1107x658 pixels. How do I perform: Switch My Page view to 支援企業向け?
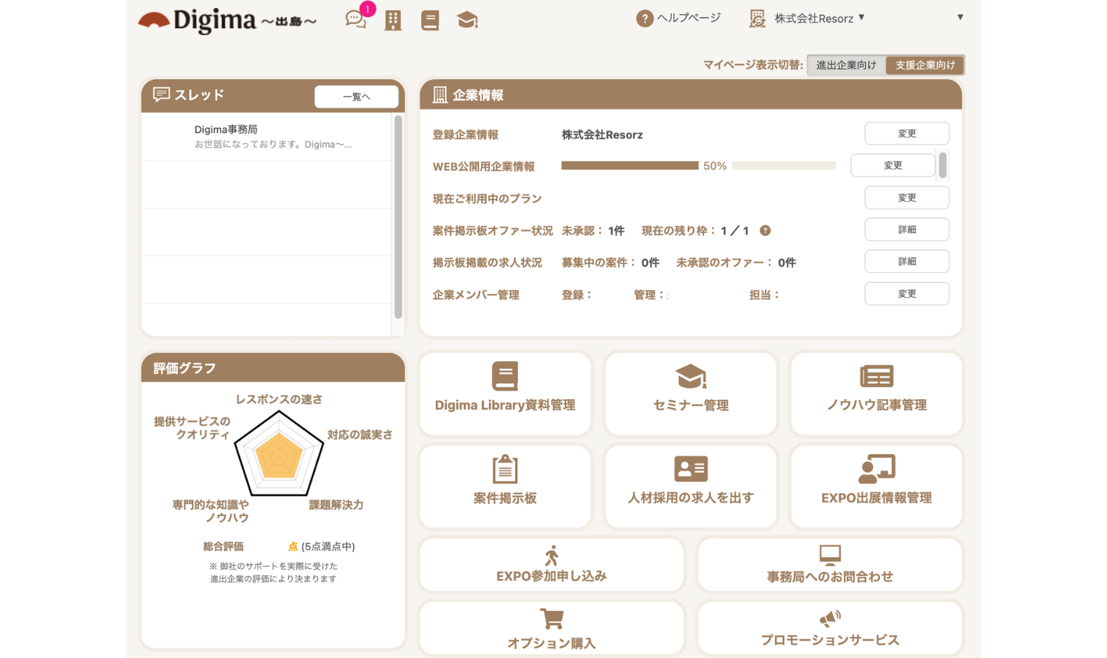925,65
